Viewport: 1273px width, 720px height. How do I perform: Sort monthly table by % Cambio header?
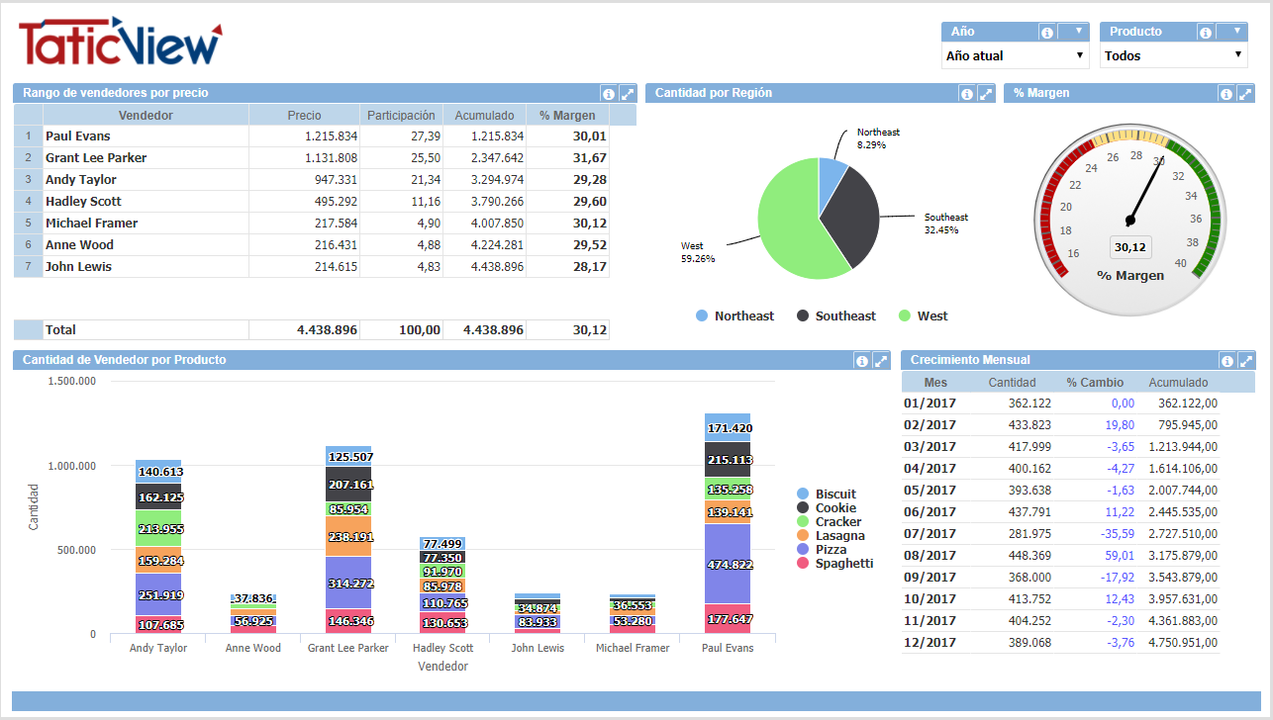coord(1094,383)
